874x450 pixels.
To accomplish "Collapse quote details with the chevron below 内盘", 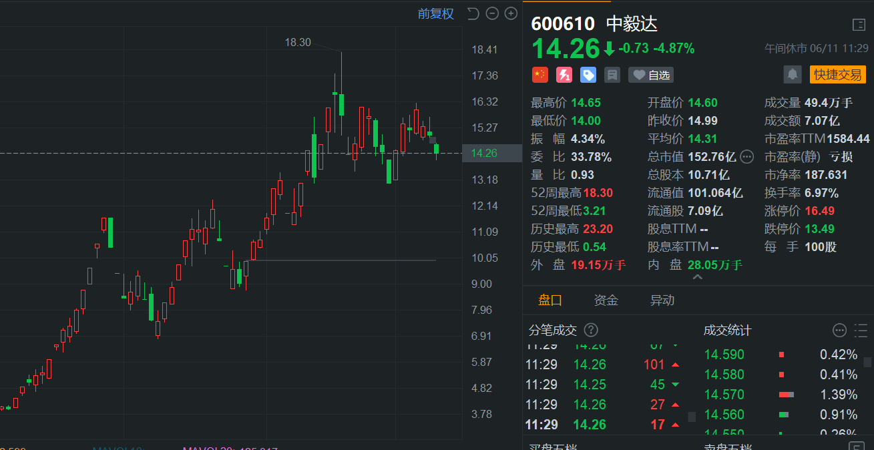I will 697,277.
